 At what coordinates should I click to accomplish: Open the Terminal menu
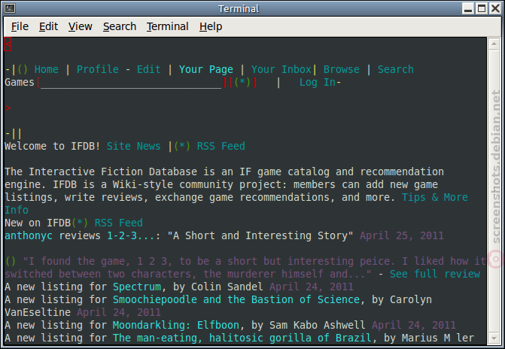[x=168, y=26]
